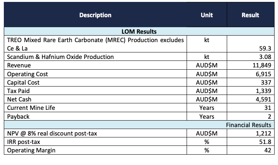Select the IRR post-tax value 51.8
Screen dimensions: 278x165
(x=265, y=142)
